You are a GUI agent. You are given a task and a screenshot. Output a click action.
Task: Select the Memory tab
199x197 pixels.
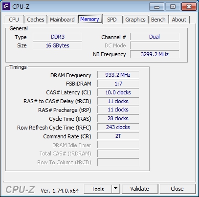(90, 19)
